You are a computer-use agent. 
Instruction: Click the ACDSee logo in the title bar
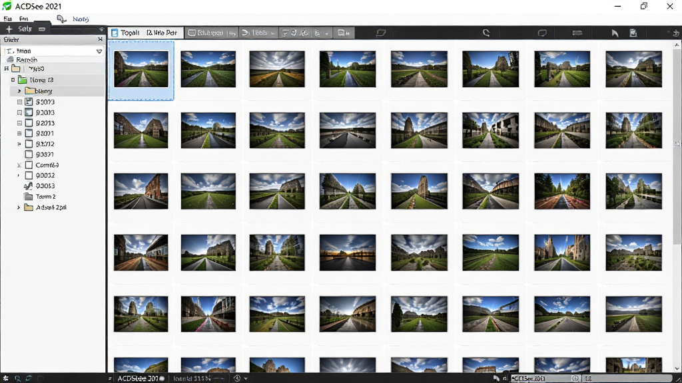pos(7,6)
